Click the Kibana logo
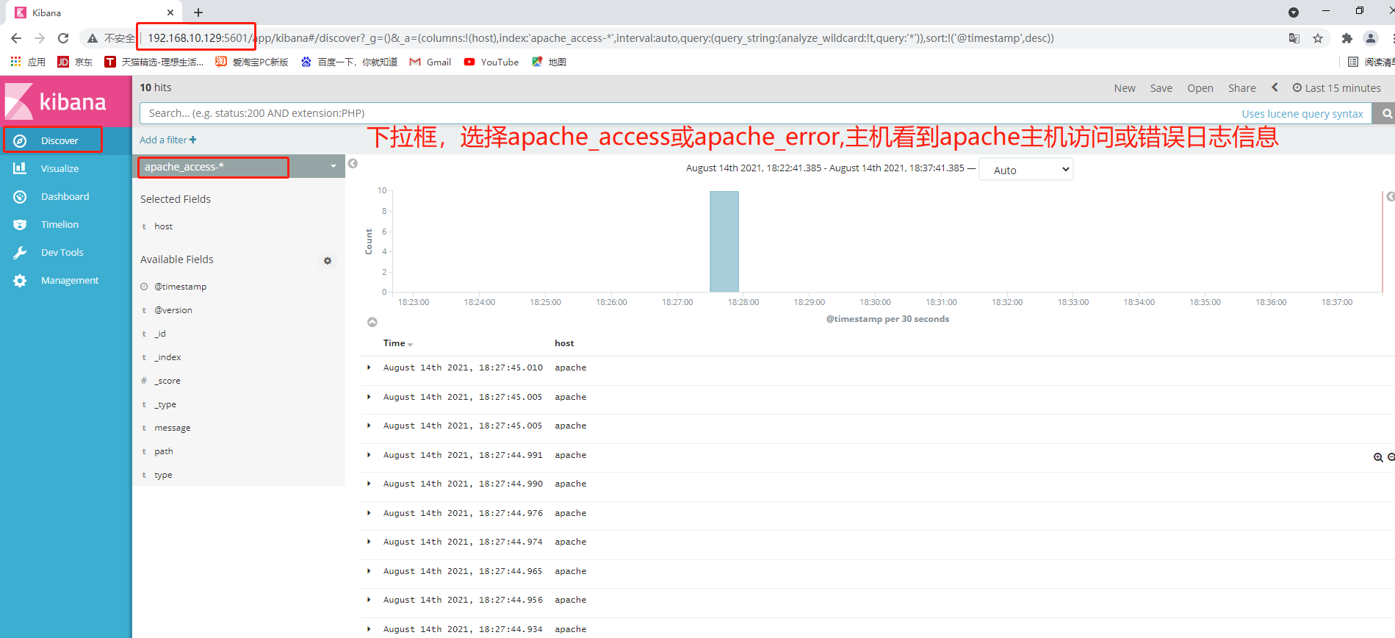Viewport: 1395px width, 638px height. pyautogui.click(x=56, y=101)
